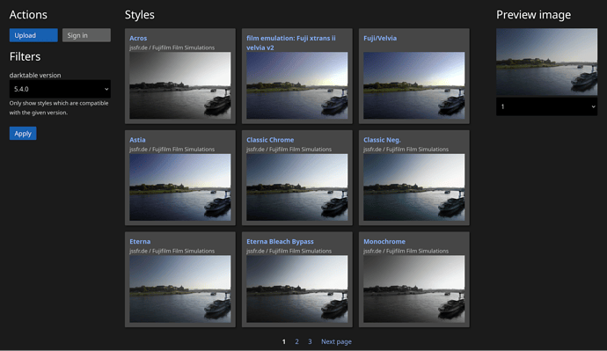Select current page number 1
607x351 pixels.
[x=284, y=341]
